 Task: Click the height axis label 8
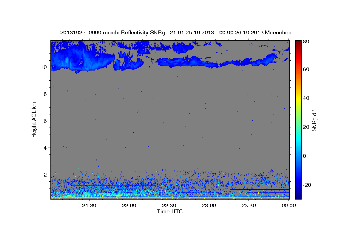[45, 94]
